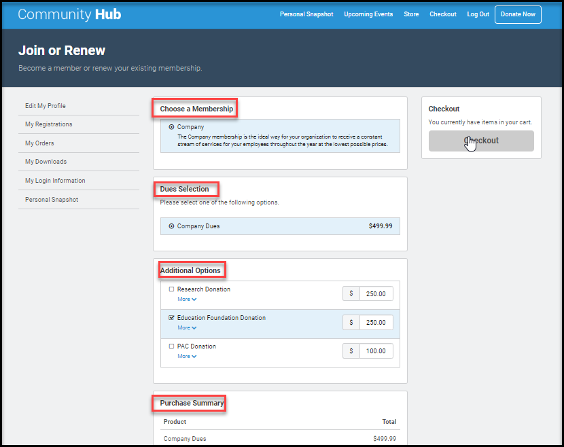Expand More under Research Donation
This screenshot has width=564, height=447.
[x=187, y=299]
